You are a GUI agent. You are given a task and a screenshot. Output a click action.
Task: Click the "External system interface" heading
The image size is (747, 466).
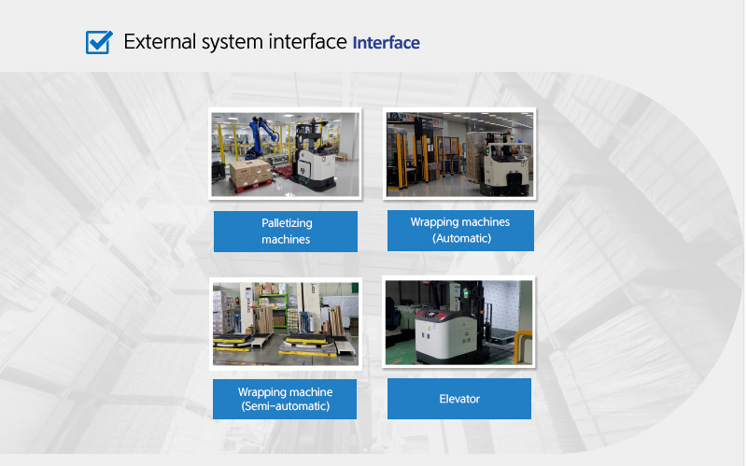(x=235, y=42)
